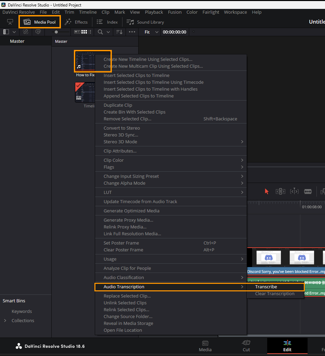Click the Discord clip title bar in timeline

(x=286, y=272)
